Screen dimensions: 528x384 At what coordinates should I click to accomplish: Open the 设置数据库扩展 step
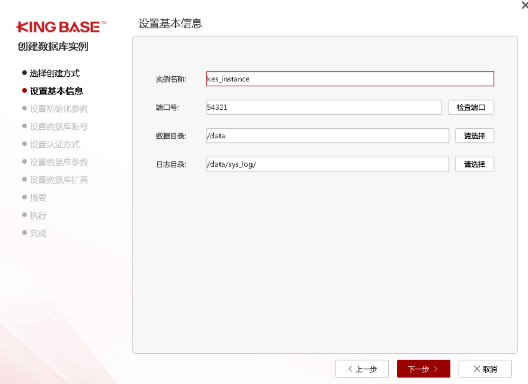pyautogui.click(x=59, y=180)
